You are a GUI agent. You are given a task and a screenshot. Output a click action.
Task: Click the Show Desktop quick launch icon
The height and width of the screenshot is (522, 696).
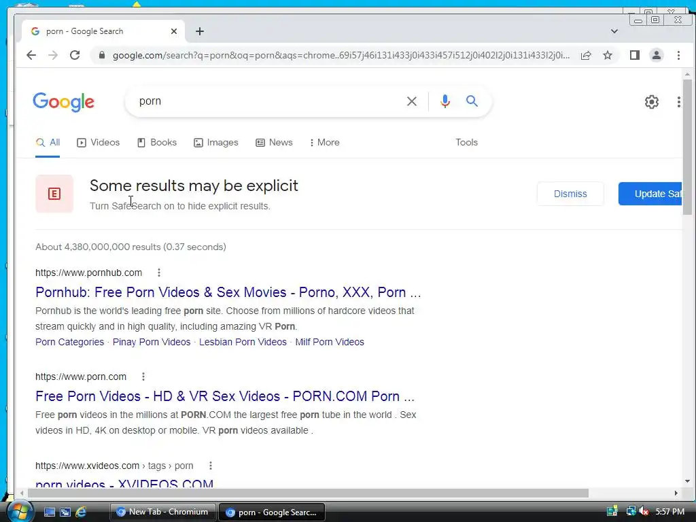pyautogui.click(x=50, y=512)
